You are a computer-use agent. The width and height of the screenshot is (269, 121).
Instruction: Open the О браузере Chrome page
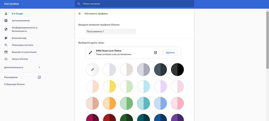point(14,84)
